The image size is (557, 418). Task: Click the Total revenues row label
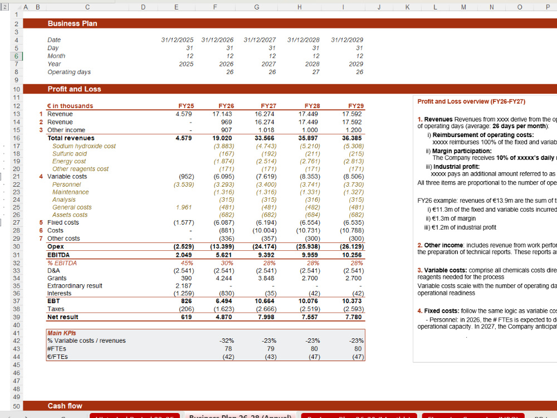click(x=71, y=138)
